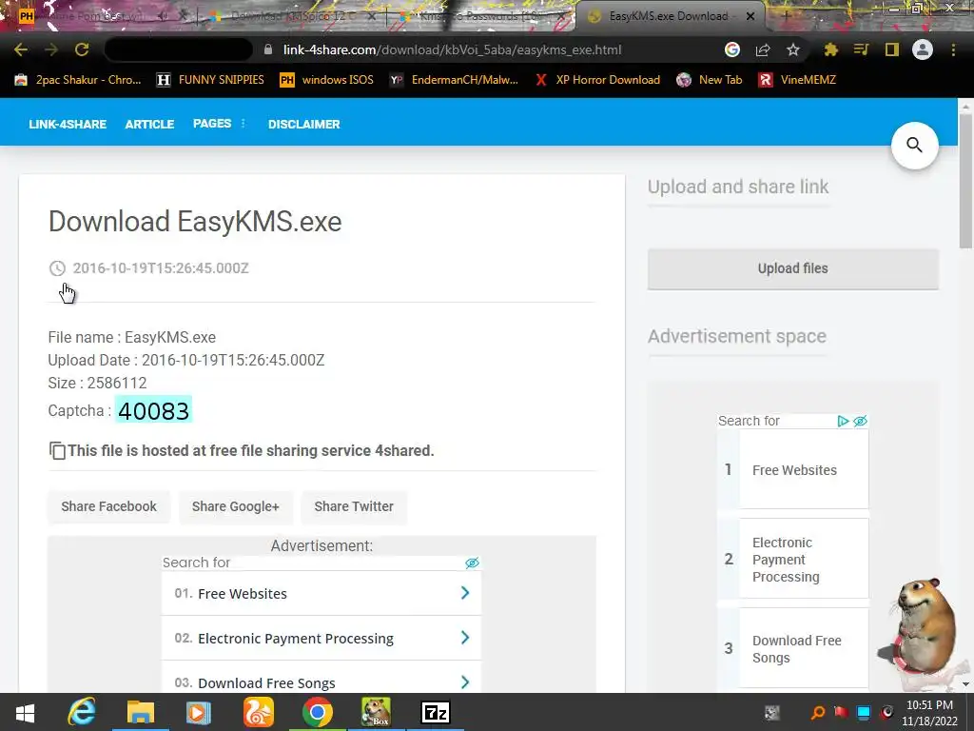
Task: Click sidebar Download Free Songs ad
Action: (x=793, y=648)
